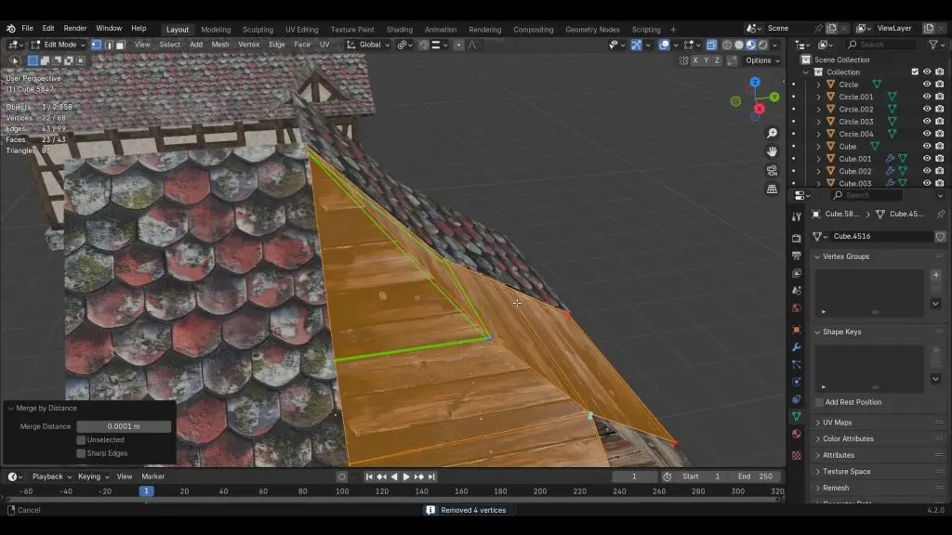Click the Options button in viewport header

(761, 60)
